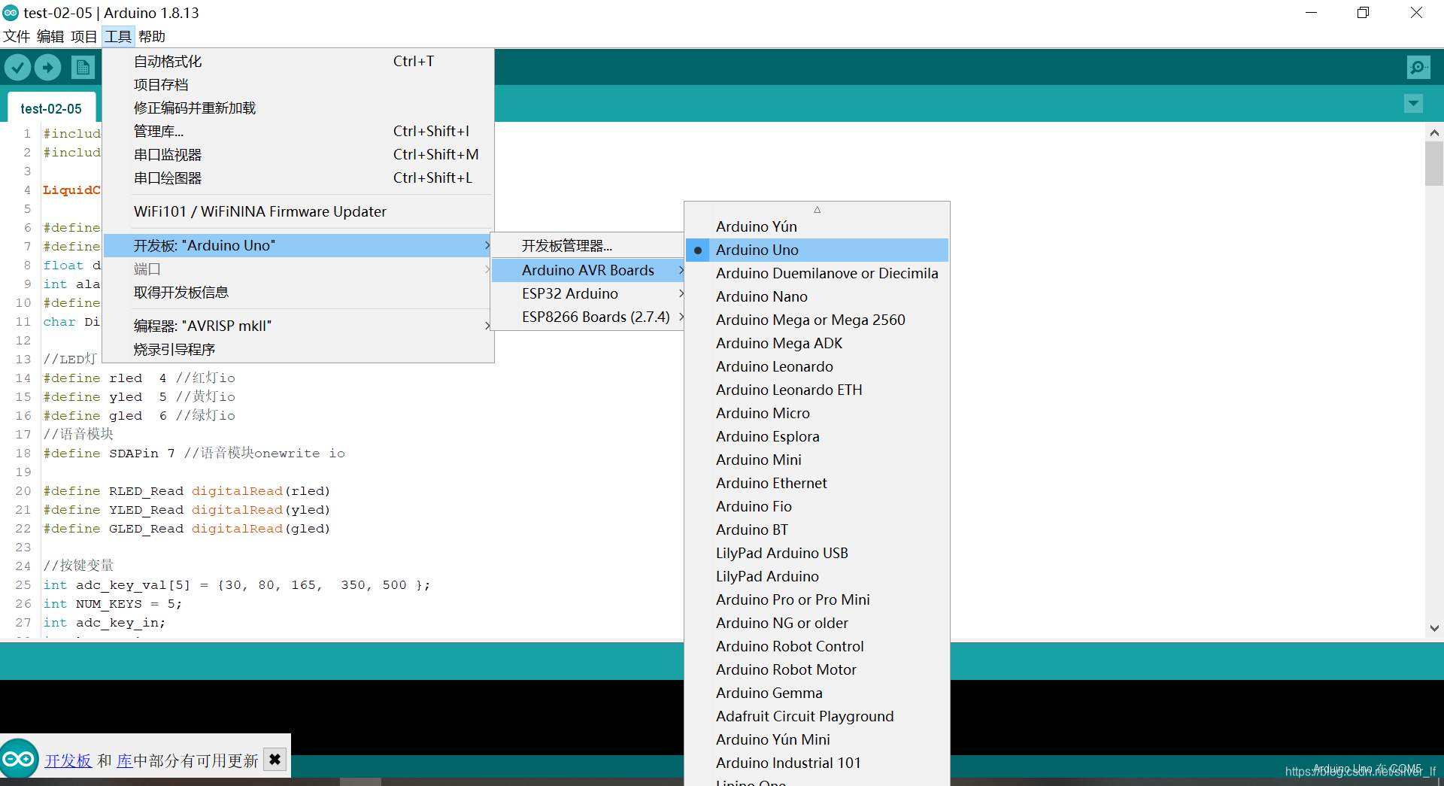This screenshot has height=786, width=1444.
Task: Click editor scrollbar down arrow
Action: pos(1434,628)
